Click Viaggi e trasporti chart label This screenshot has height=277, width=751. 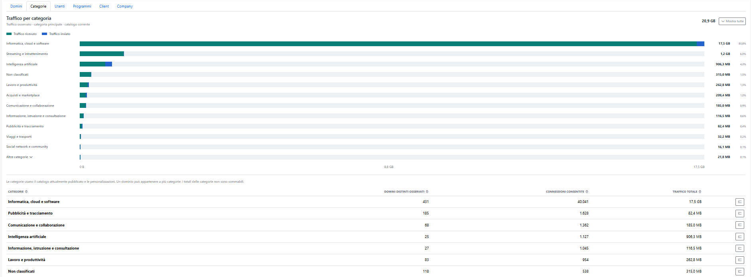[x=19, y=137]
